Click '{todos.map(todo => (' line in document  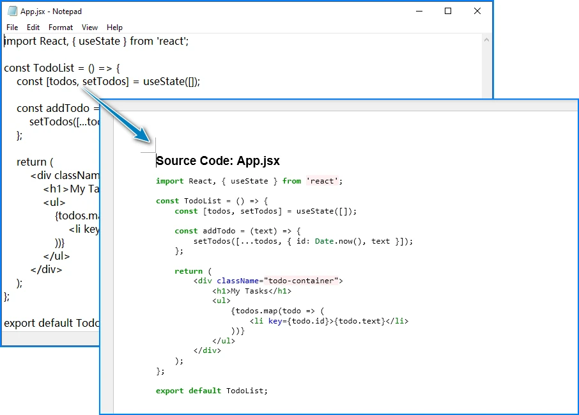277,311
